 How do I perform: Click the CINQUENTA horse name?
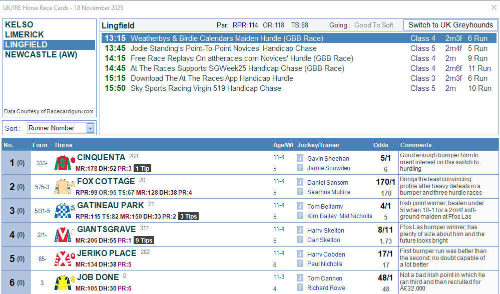(x=101, y=158)
